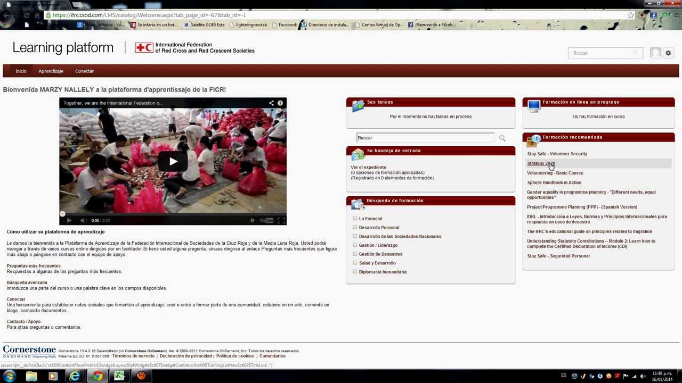Open Project/Programme Planning (PPP) Spanish Version
Screen dimensions: 682x383
[x=582, y=207]
